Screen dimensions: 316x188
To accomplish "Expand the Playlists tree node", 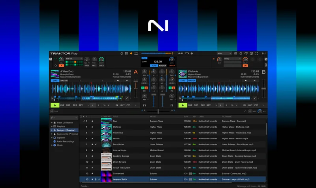I will click(x=52, y=126).
